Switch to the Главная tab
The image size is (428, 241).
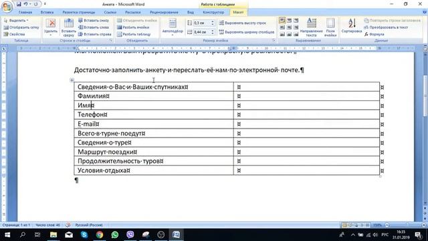click(x=25, y=12)
